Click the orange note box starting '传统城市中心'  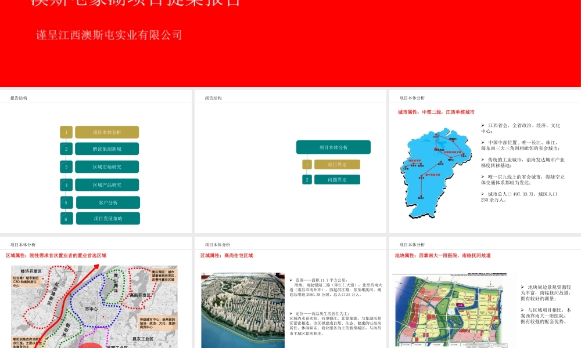[158, 323]
